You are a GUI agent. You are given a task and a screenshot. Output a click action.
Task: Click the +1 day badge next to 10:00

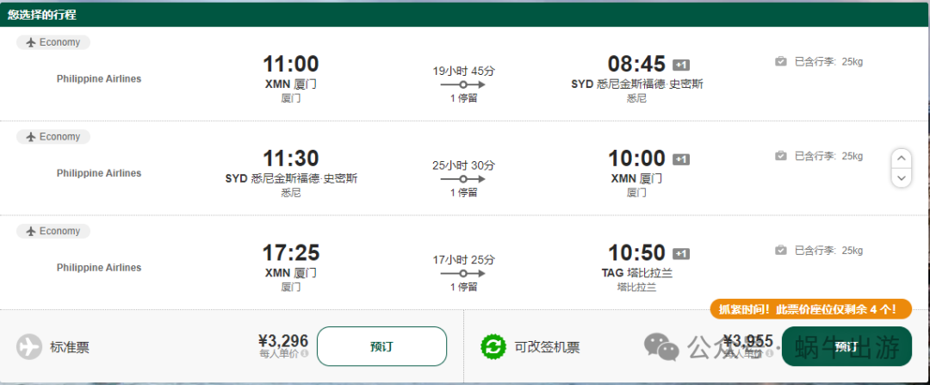pos(681,159)
